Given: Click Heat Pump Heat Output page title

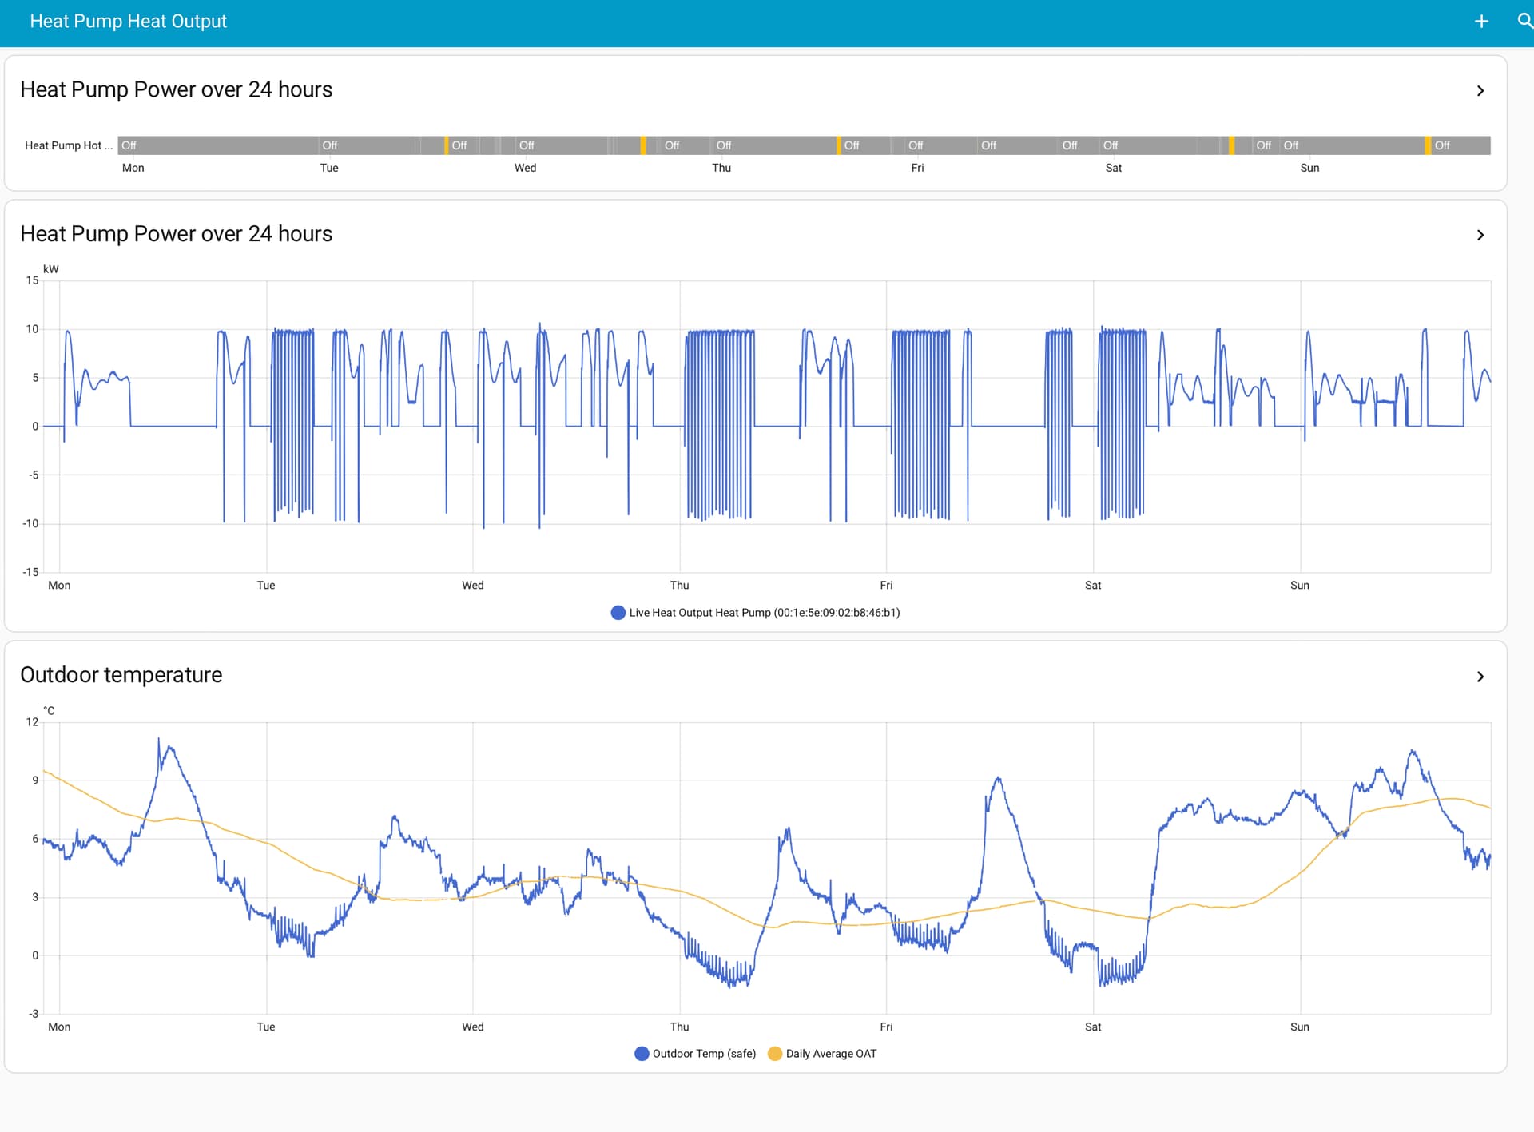Looking at the screenshot, I should [x=128, y=22].
